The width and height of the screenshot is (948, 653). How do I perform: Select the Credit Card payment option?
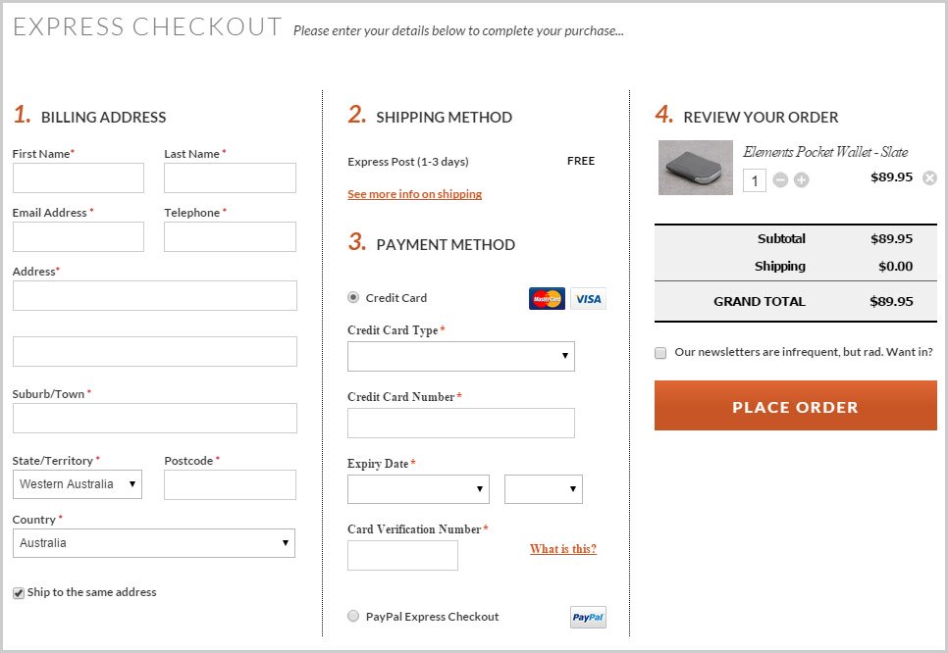pos(353,298)
